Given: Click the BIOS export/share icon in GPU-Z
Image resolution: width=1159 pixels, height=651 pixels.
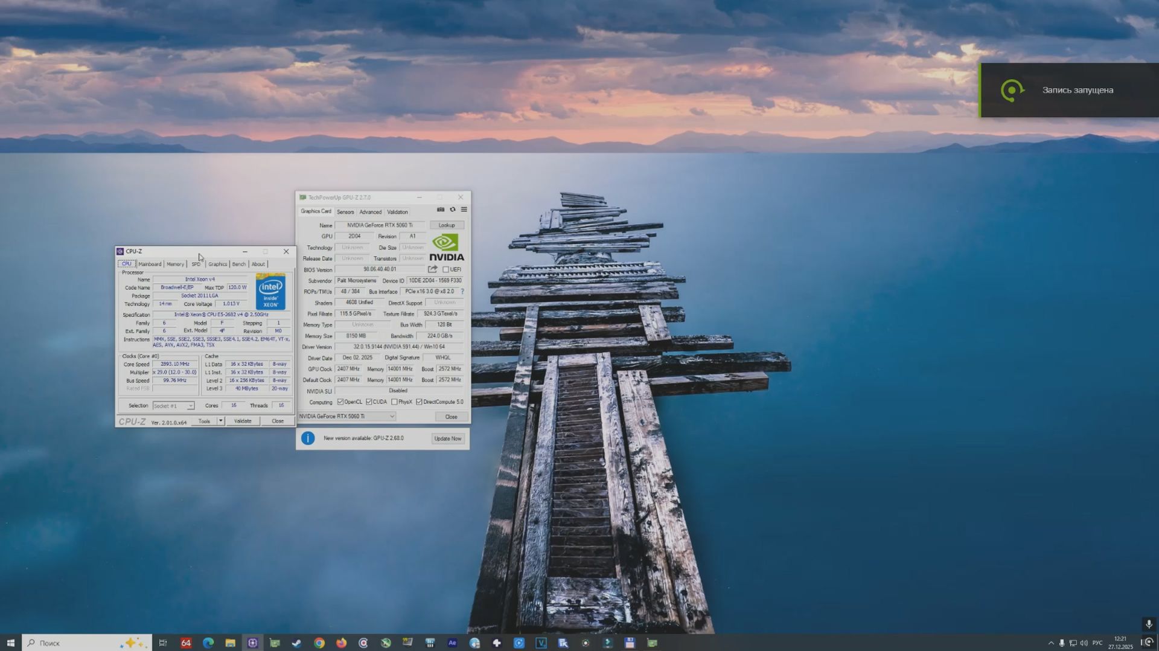Looking at the screenshot, I should click(x=432, y=269).
